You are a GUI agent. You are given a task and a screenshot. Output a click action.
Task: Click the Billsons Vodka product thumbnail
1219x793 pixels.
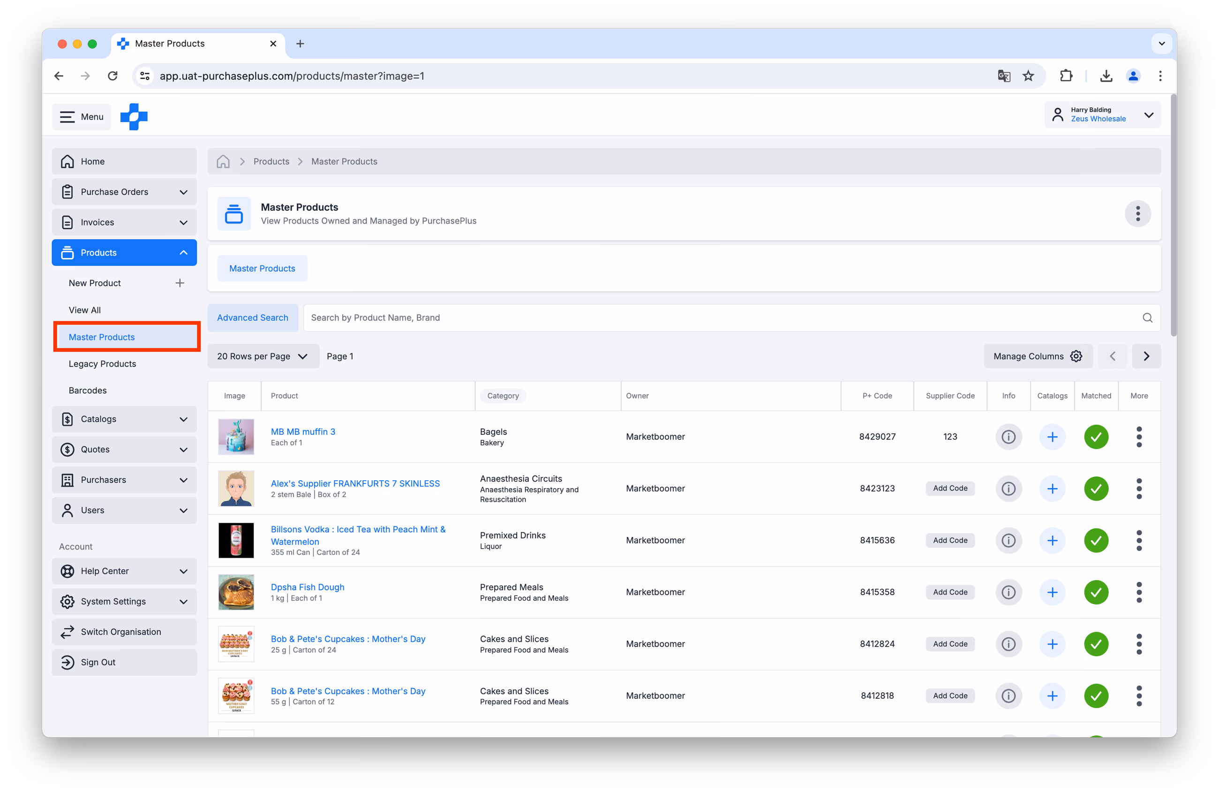click(236, 540)
